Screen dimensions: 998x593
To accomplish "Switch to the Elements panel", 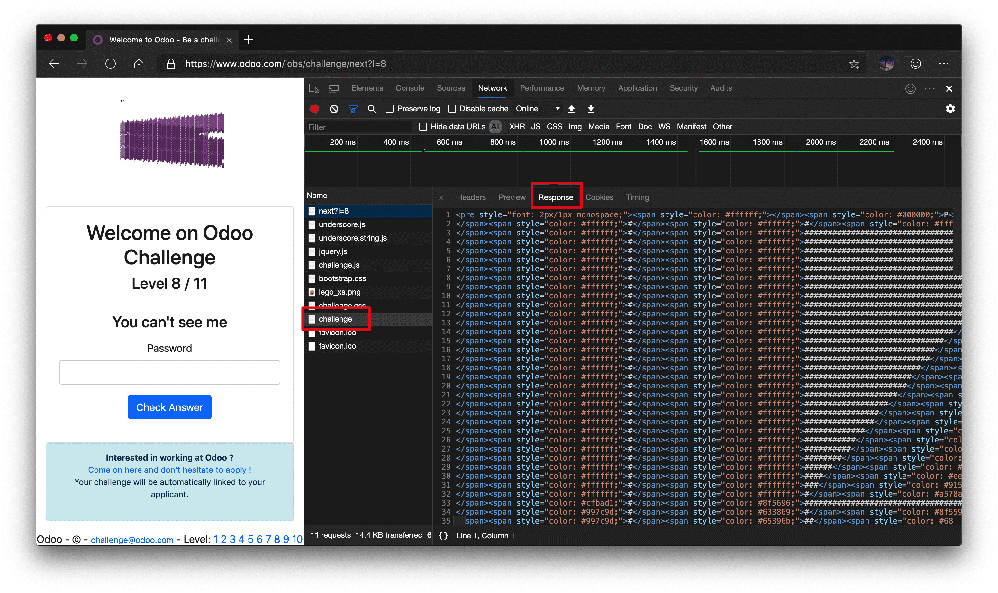I will click(x=367, y=88).
